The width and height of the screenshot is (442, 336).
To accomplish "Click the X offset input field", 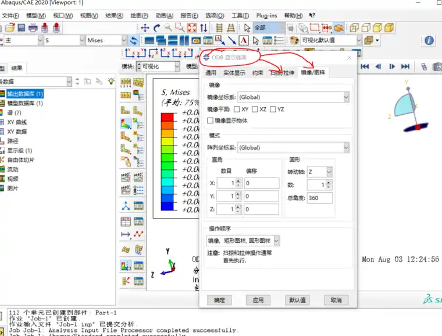I will [262, 183].
